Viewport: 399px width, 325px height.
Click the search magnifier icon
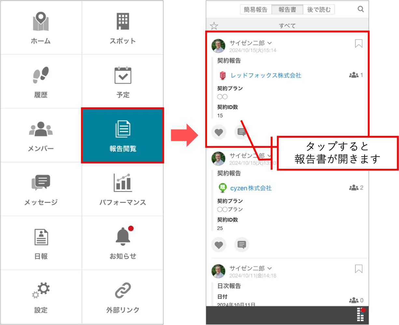click(x=361, y=9)
